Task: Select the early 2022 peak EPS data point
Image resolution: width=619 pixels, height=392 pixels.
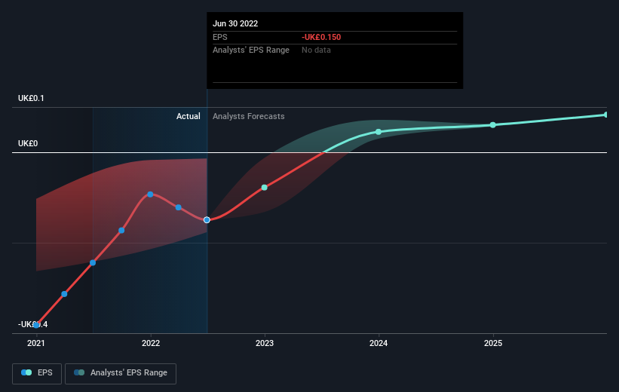Action: pyautogui.click(x=150, y=194)
